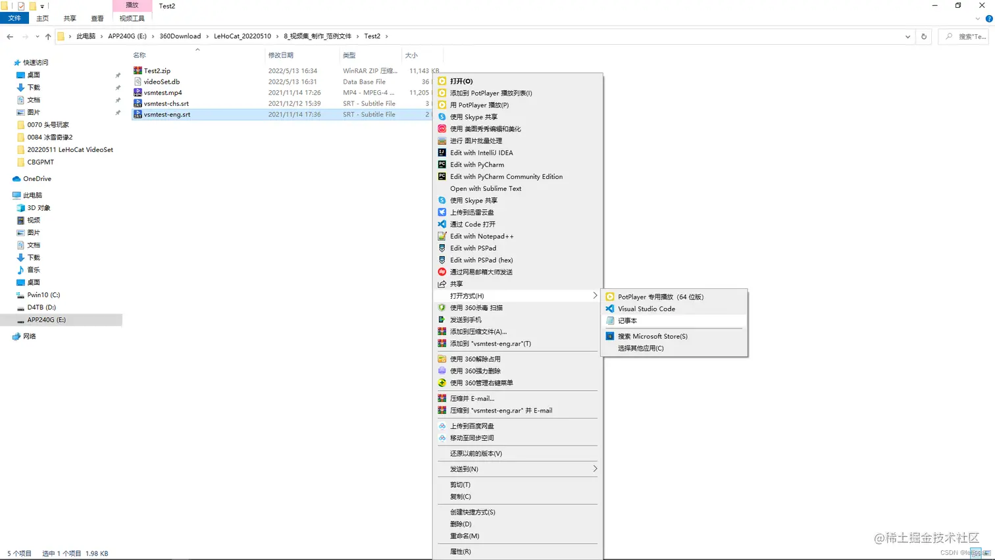Open recent locations dropdown near back arrow
This screenshot has width=995, height=560.
[38, 36]
